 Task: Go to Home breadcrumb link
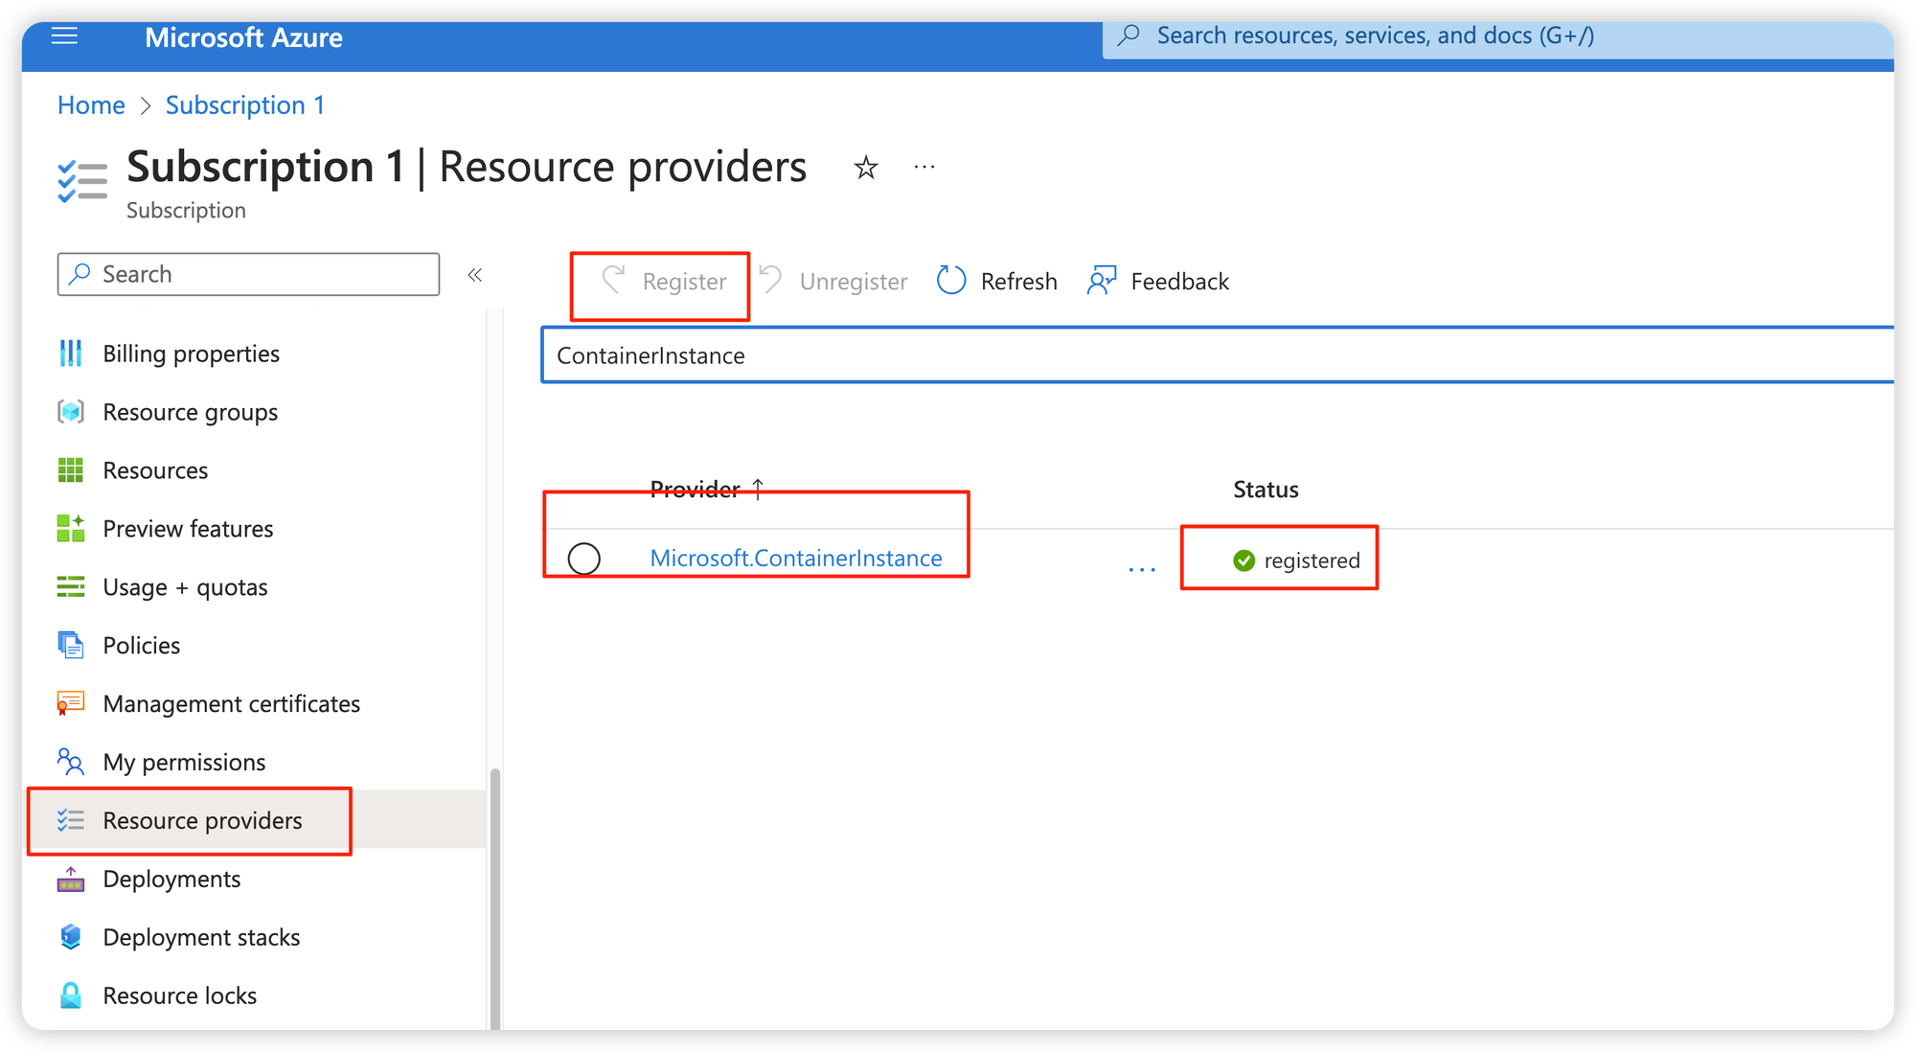91,104
